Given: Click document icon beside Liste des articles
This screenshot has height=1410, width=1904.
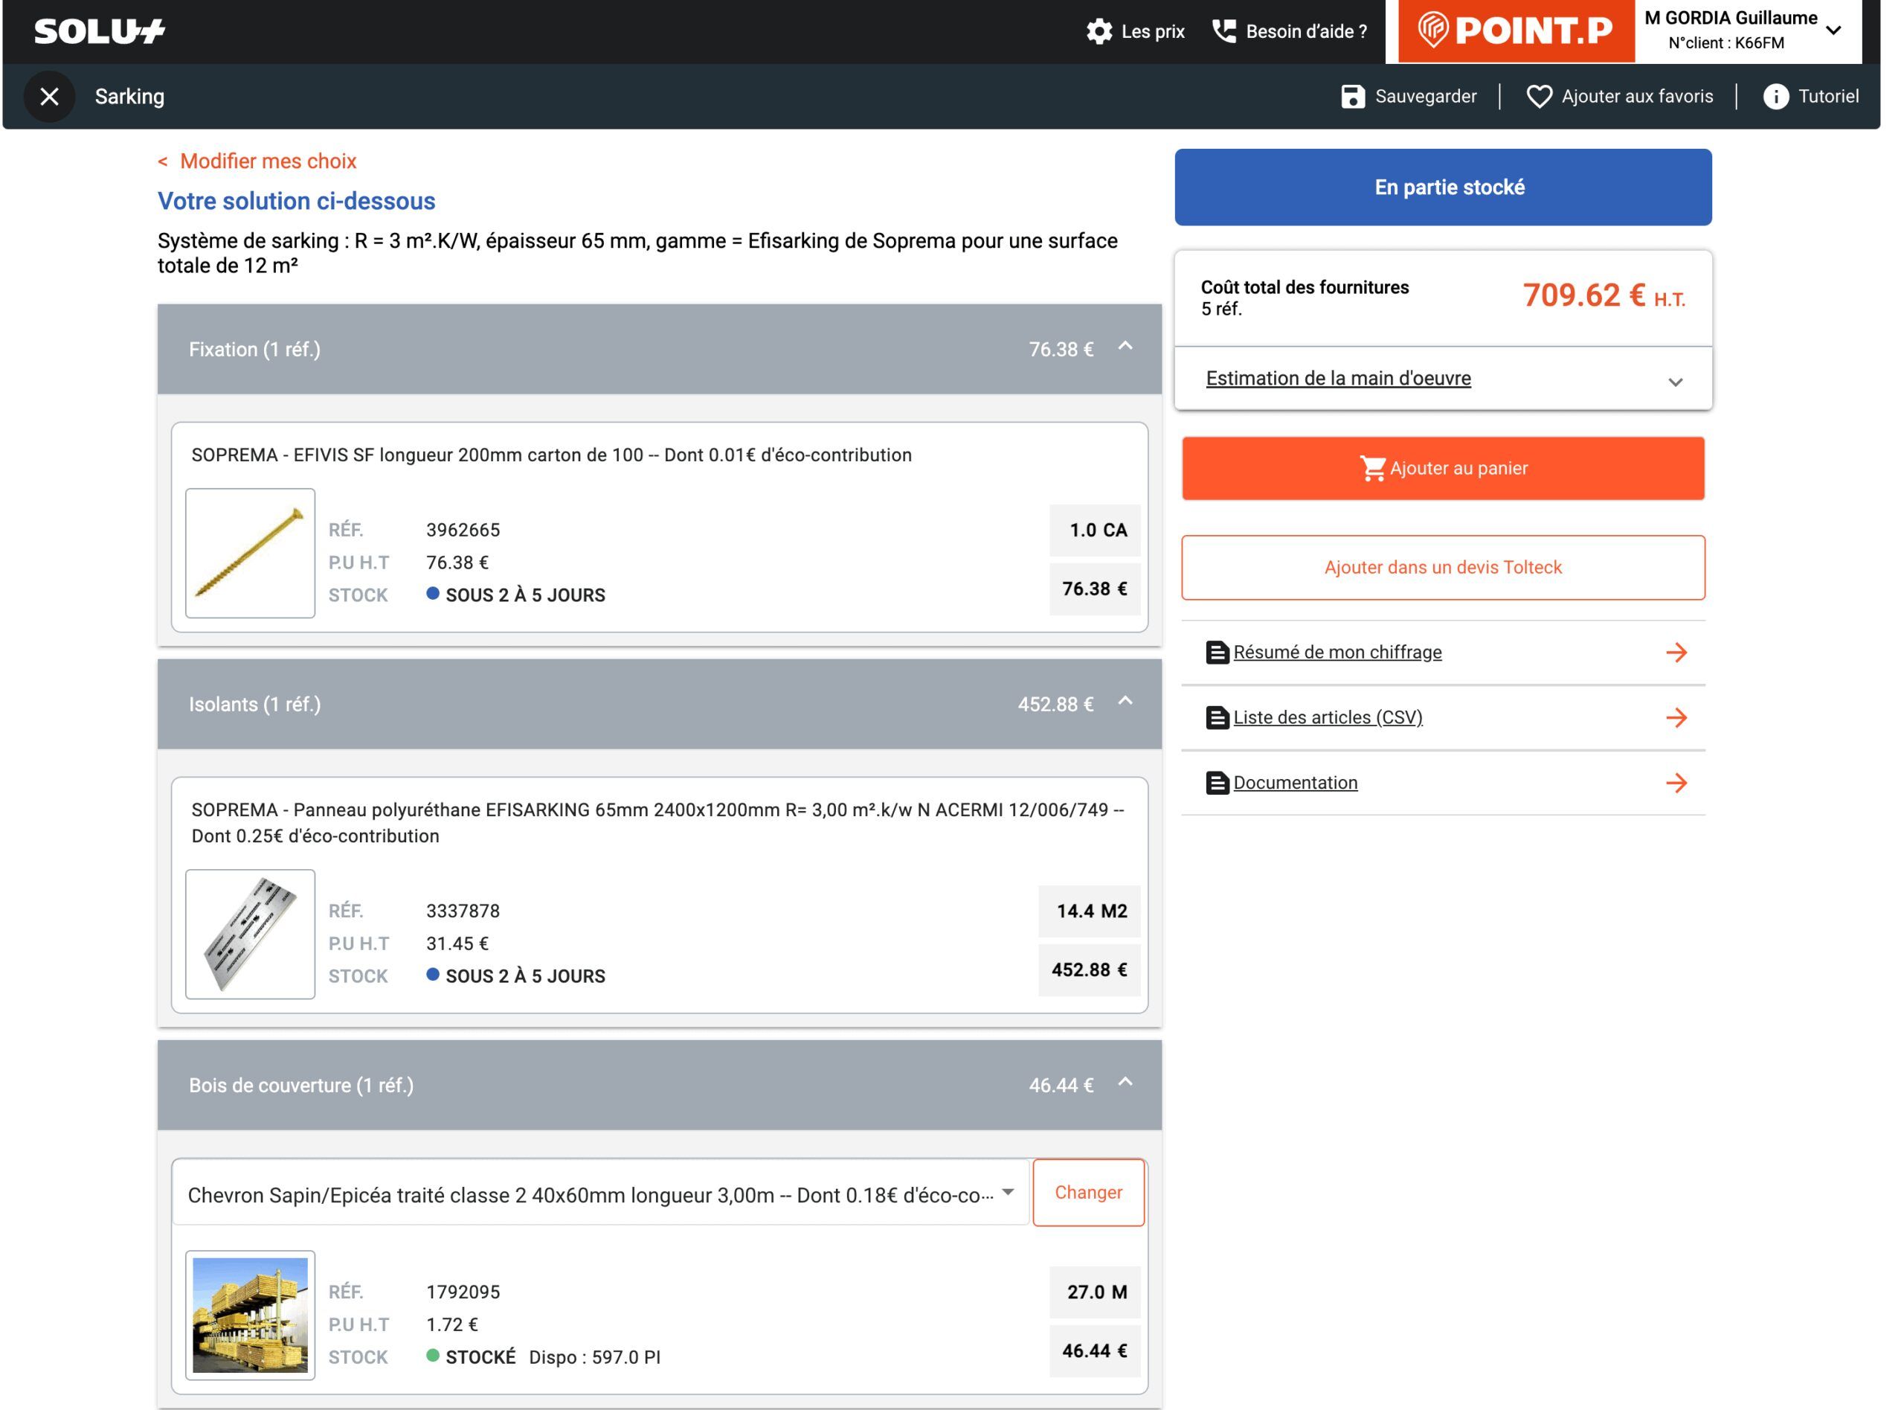Looking at the screenshot, I should 1218,718.
